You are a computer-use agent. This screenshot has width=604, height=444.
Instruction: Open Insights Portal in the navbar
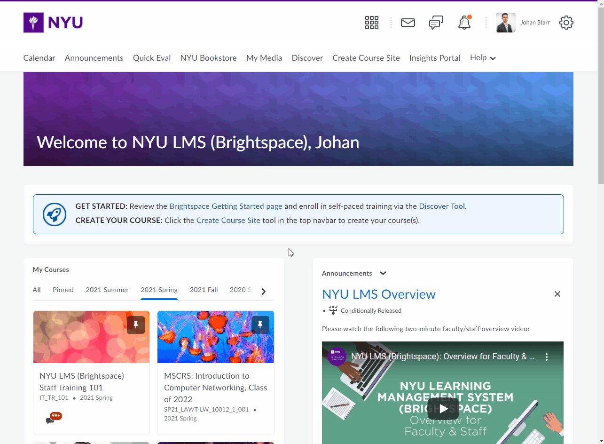coord(435,58)
